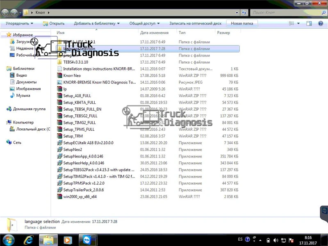
Task: Select the TEBS4v3.3.1.10 folder icon
Action: (x=59, y=62)
